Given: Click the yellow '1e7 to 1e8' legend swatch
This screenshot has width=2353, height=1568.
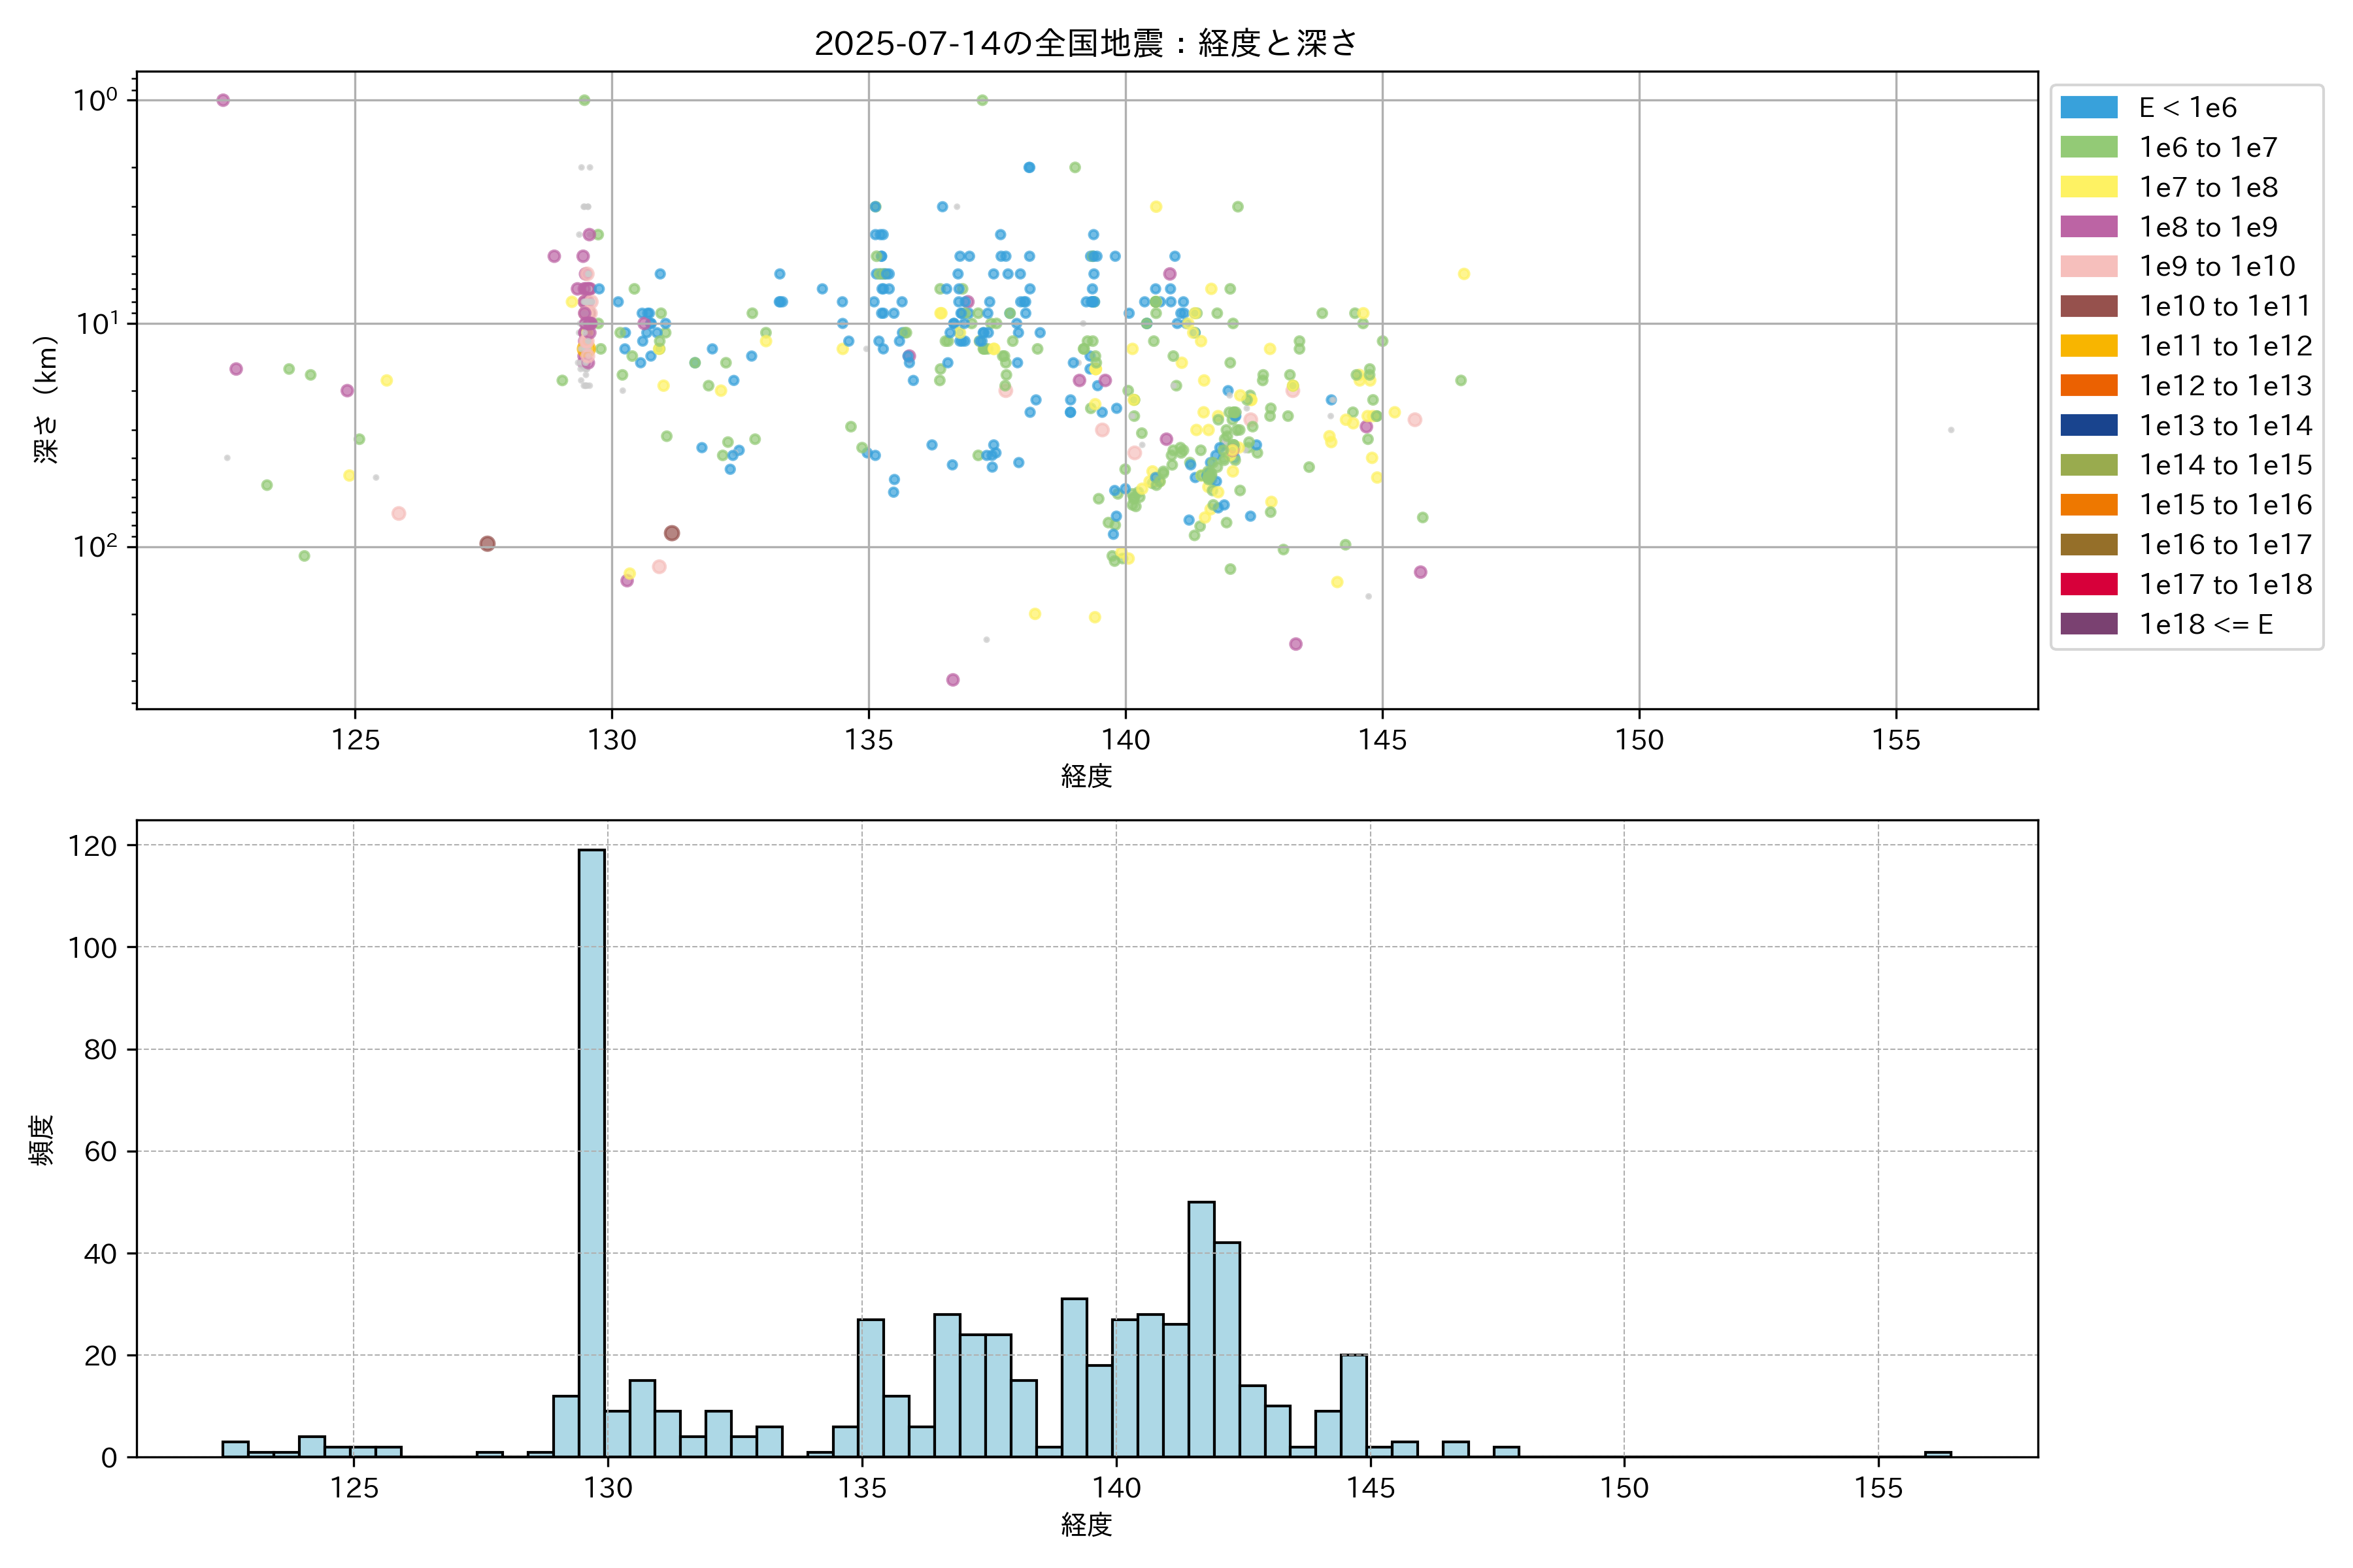Looking at the screenshot, I should (x=2088, y=187).
